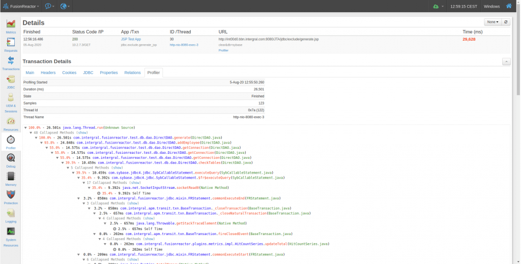Collapse the DirectDAO.checkTables tree node
Screen dimensions: 521x264
tap(63, 163)
